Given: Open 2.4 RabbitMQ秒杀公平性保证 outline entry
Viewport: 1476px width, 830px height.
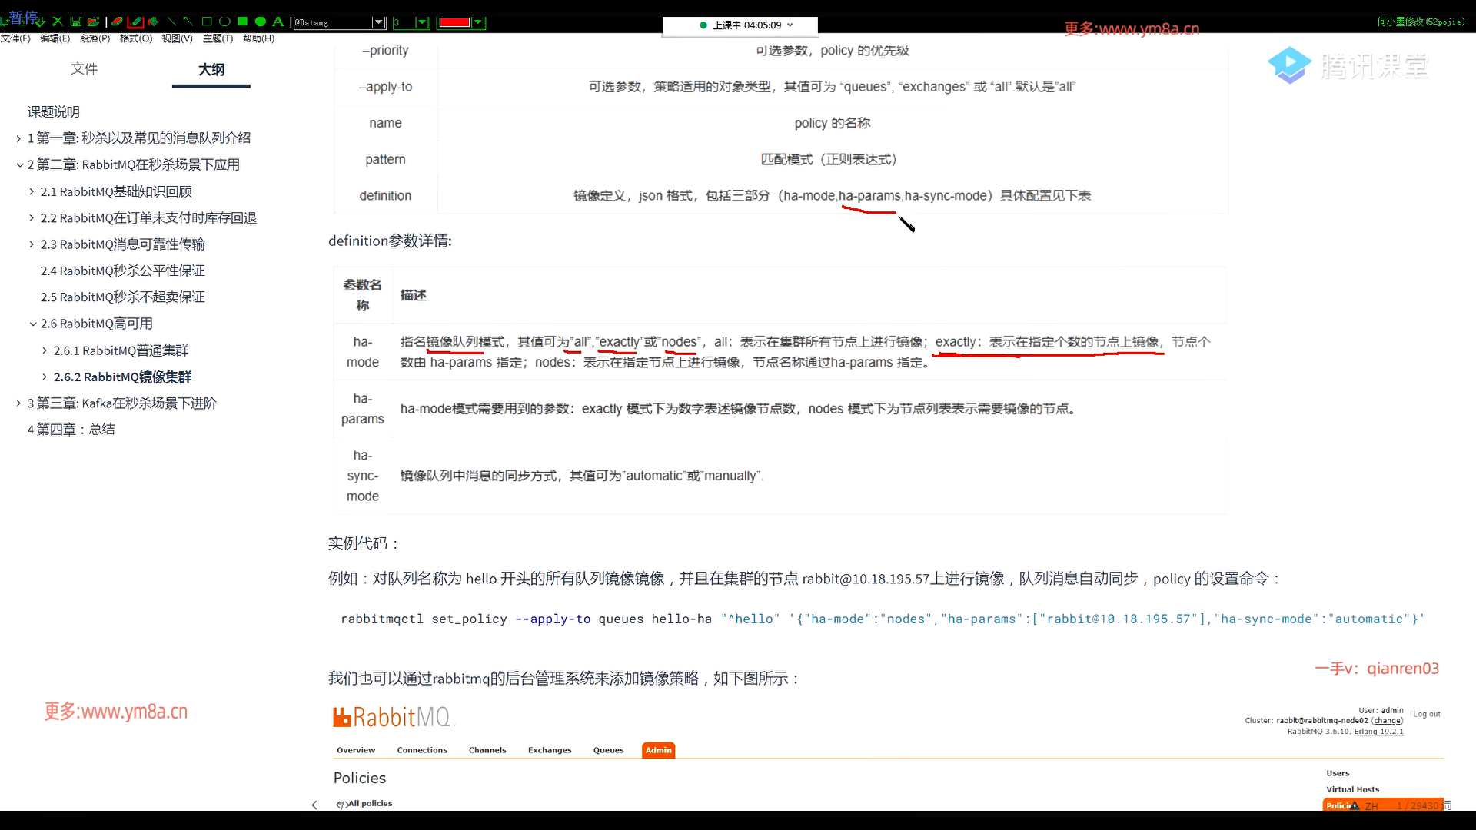Looking at the screenshot, I should point(122,271).
